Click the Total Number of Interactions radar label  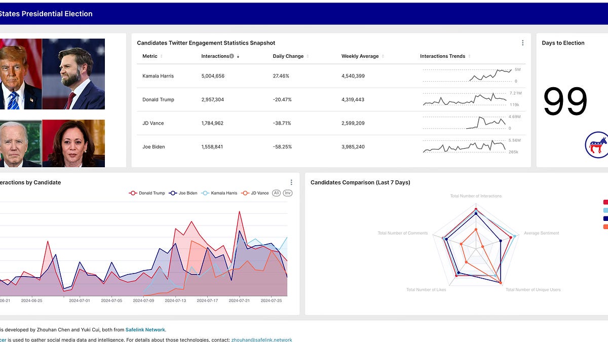click(476, 196)
